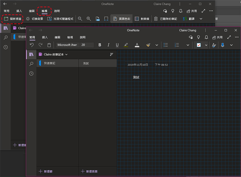
Task: Switch to 說明 tab in front window
Action: [83, 37]
